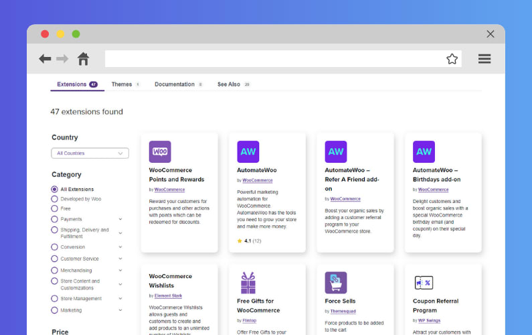Open the home page icon

click(x=83, y=58)
